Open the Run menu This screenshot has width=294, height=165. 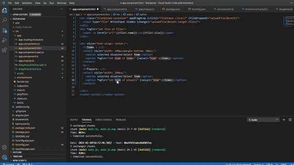pos(51,3)
